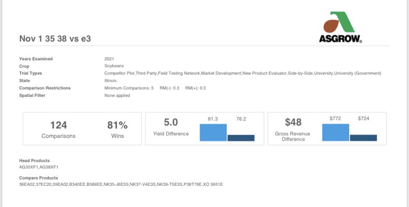
Task: Click the trial types list starting 'Competitor Plot'
Action: tap(243, 73)
